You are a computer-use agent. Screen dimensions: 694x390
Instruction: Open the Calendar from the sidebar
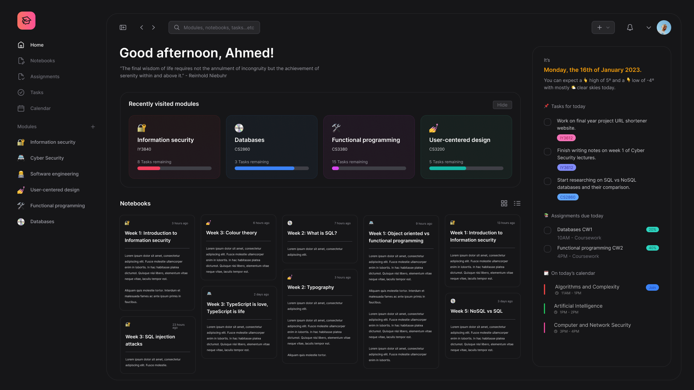pyautogui.click(x=21, y=108)
